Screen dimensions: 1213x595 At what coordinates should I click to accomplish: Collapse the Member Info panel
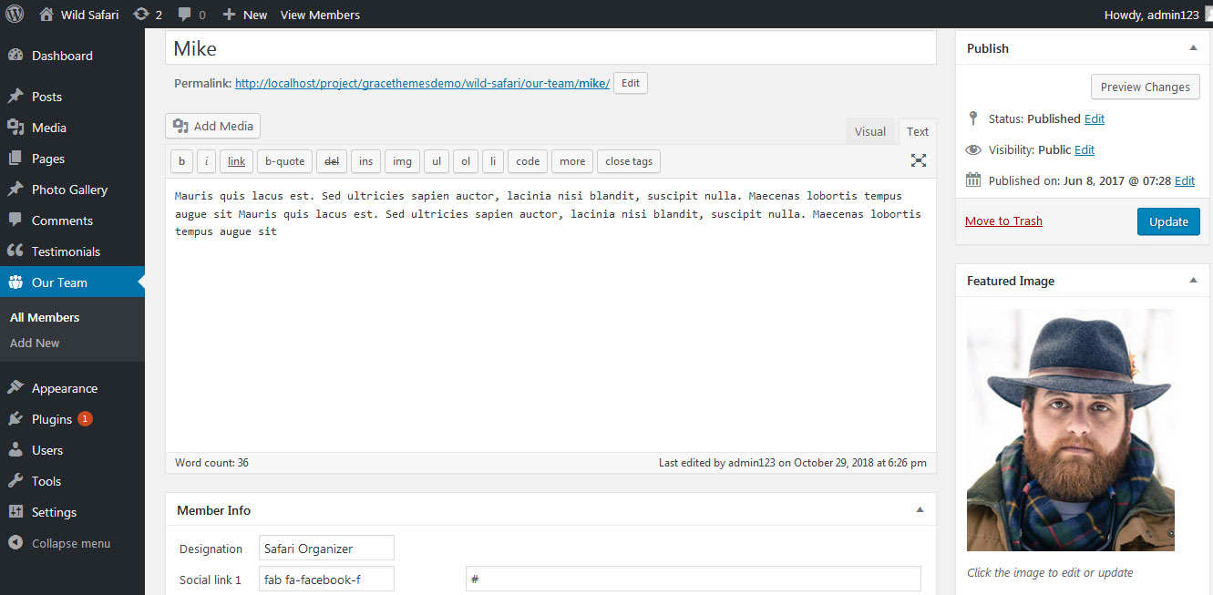pos(920,510)
